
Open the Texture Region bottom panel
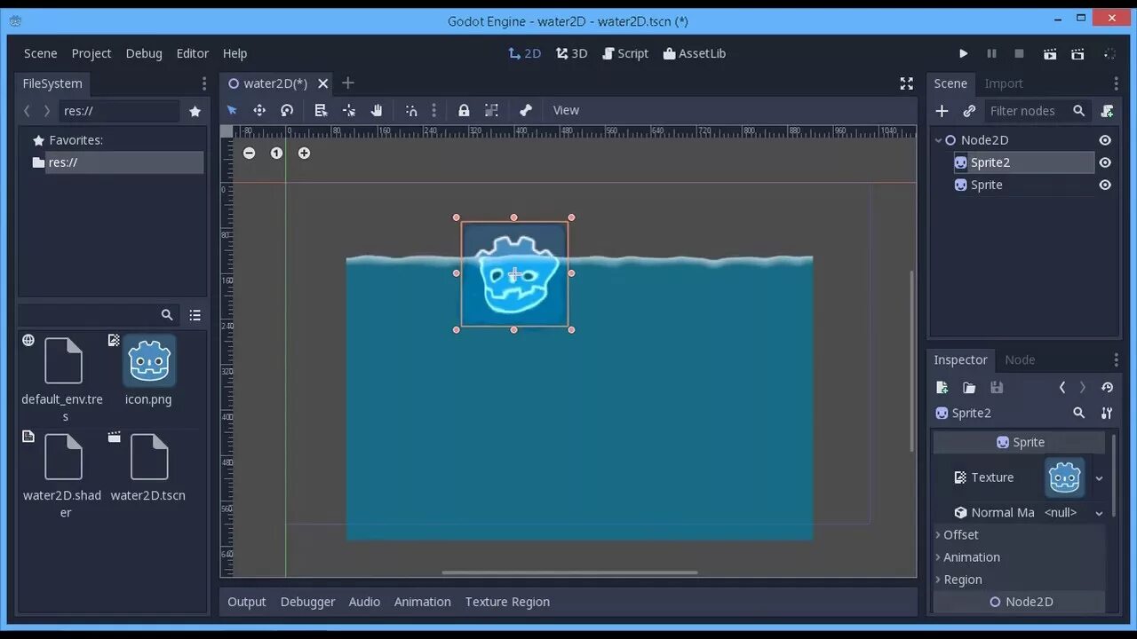[507, 602]
